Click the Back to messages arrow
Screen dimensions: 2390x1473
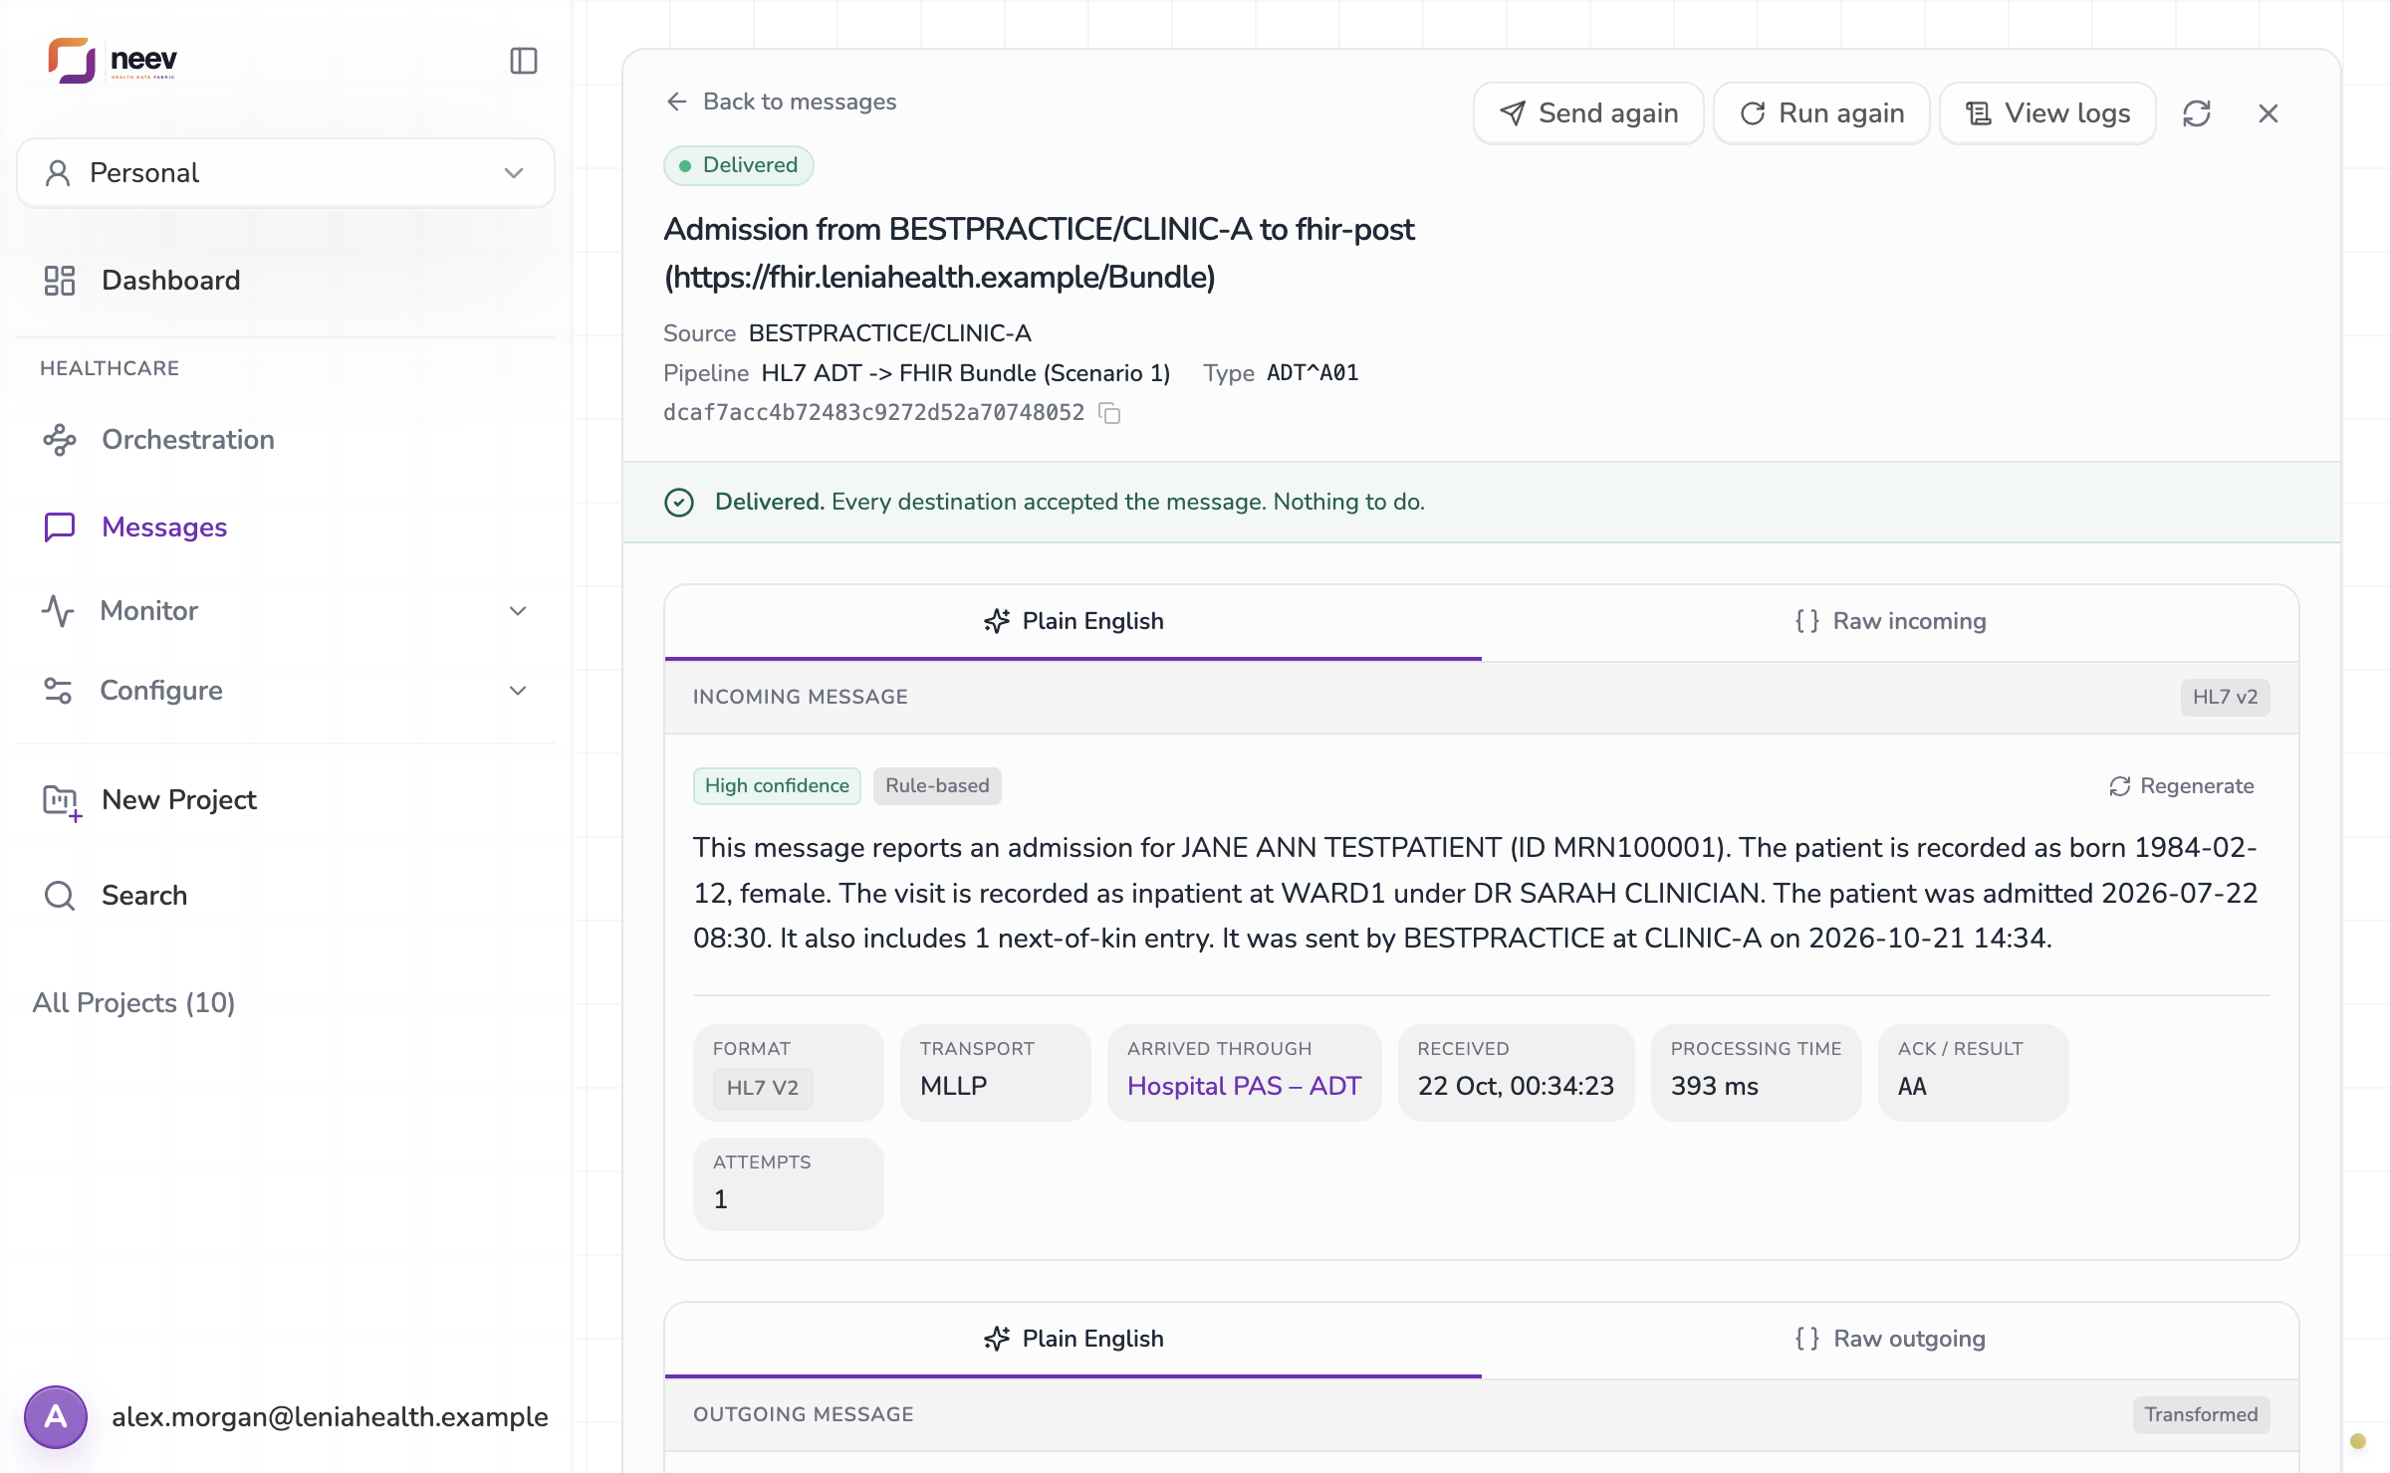pyautogui.click(x=677, y=102)
